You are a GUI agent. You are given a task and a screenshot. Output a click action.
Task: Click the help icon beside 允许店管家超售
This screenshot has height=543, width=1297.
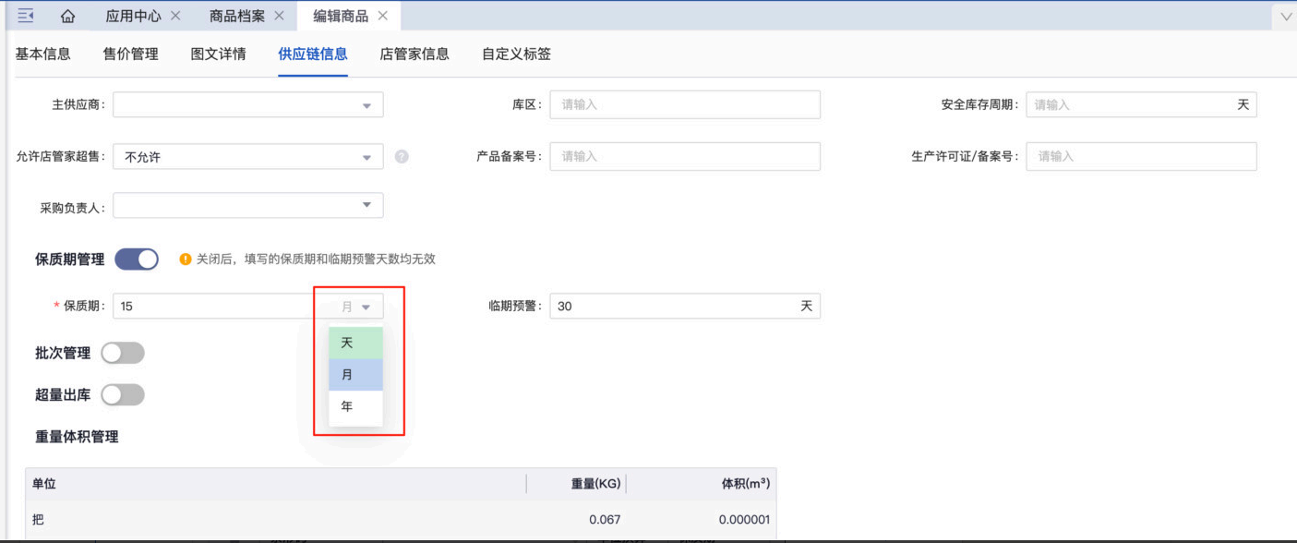coord(402,157)
